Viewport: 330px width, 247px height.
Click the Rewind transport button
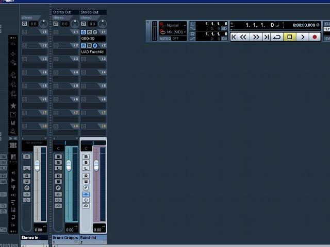[243, 37]
